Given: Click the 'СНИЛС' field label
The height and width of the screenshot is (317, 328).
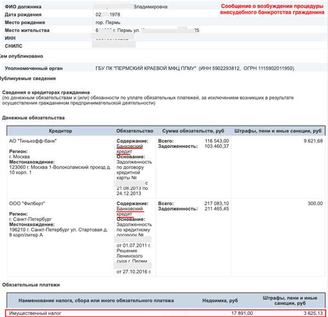Looking at the screenshot, I should point(13,46).
